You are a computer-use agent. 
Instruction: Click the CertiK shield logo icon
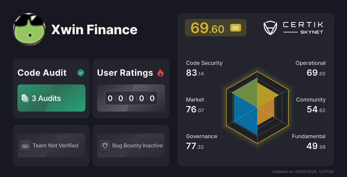click(270, 28)
